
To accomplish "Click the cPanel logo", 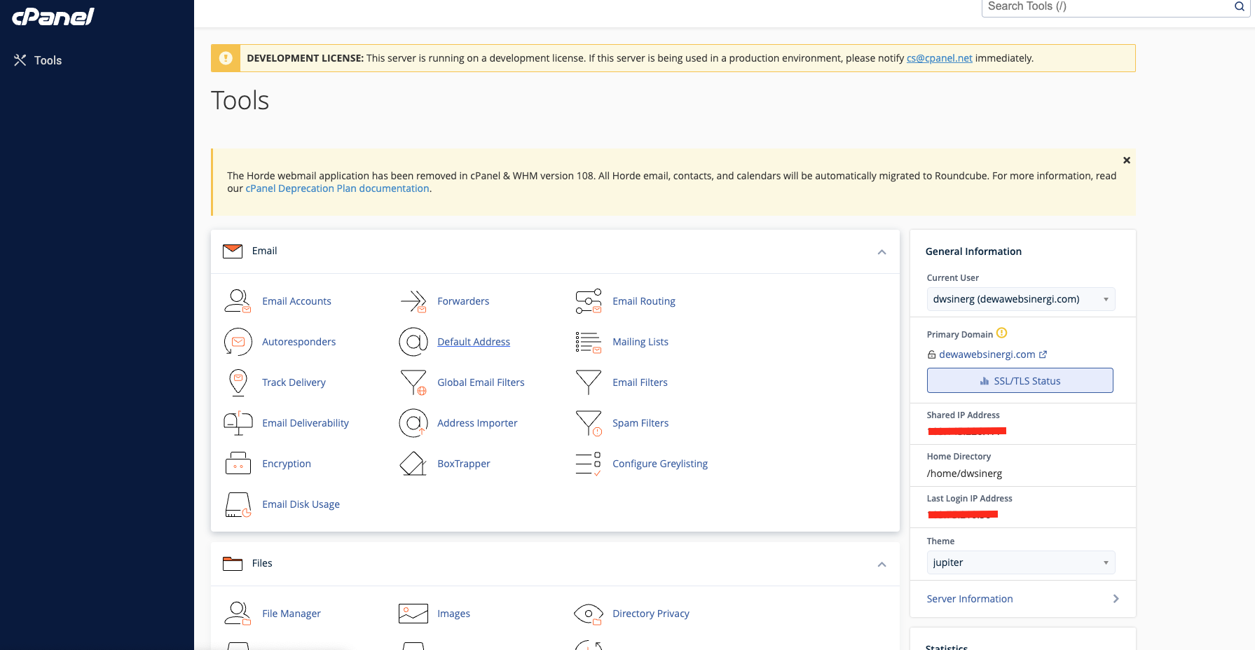I will pyautogui.click(x=53, y=16).
